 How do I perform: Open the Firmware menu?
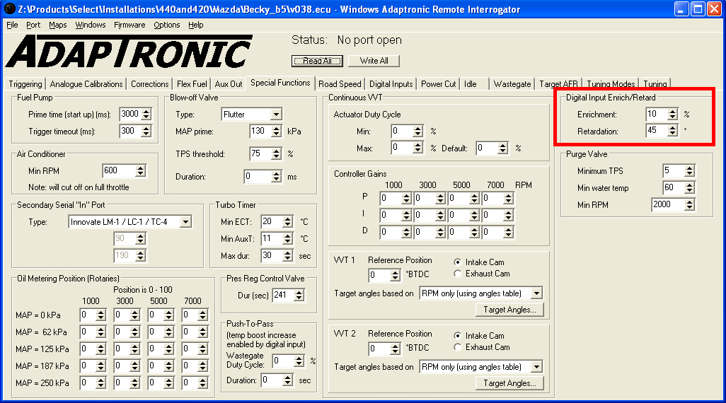click(129, 25)
